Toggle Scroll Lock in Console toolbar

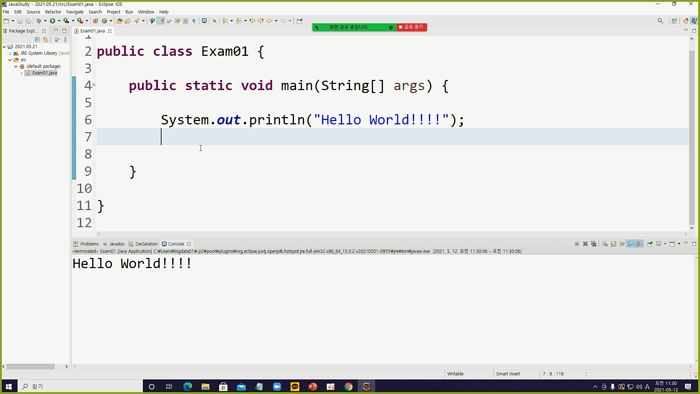pos(613,244)
